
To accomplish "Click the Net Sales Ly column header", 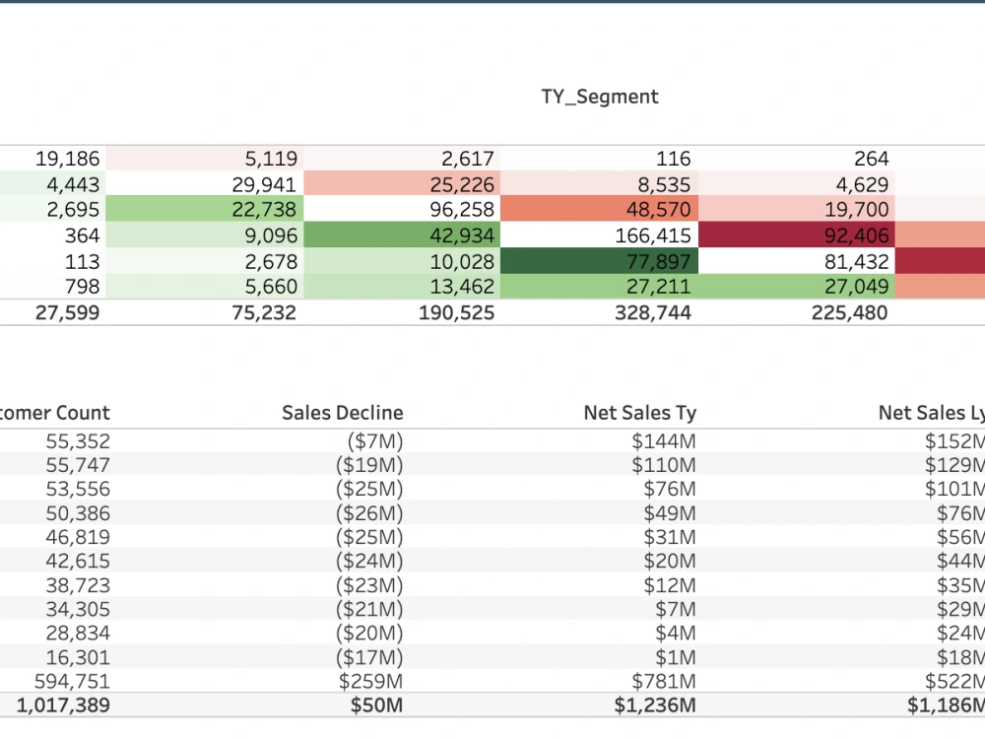I will 932,413.
